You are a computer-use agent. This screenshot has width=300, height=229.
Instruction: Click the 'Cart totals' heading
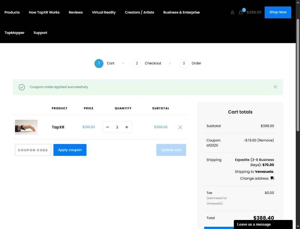click(x=240, y=112)
